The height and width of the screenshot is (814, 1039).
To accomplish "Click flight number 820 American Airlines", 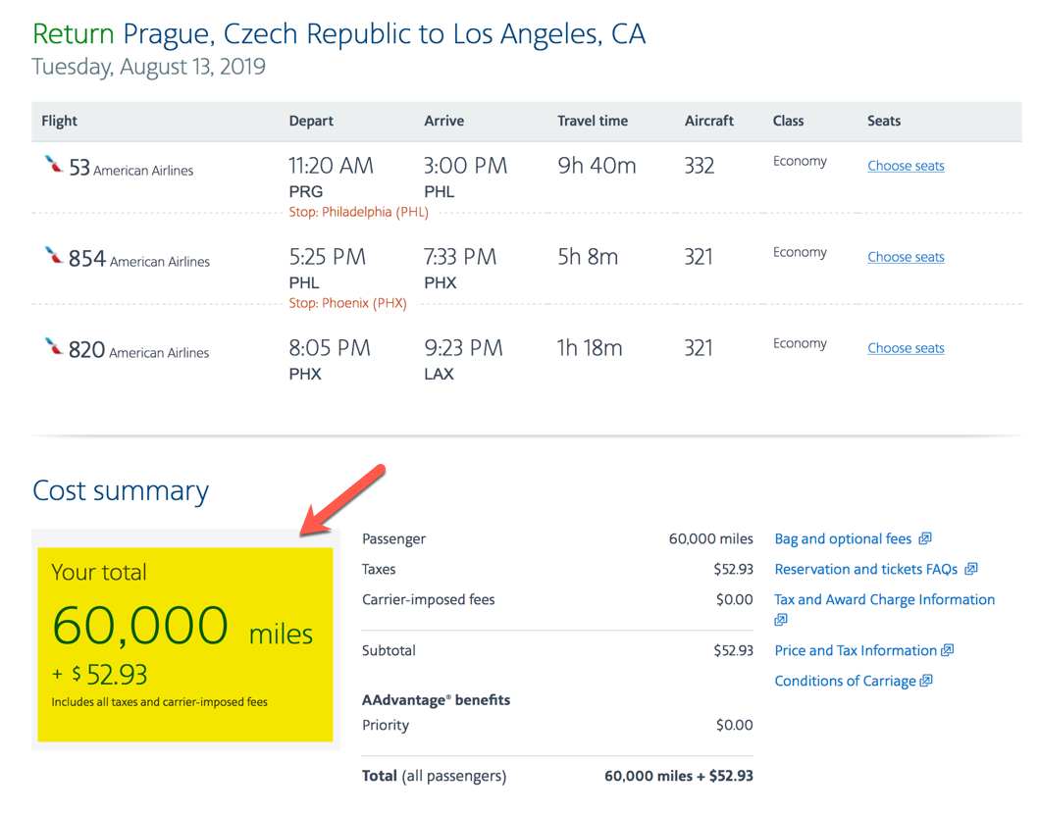I will coord(138,350).
